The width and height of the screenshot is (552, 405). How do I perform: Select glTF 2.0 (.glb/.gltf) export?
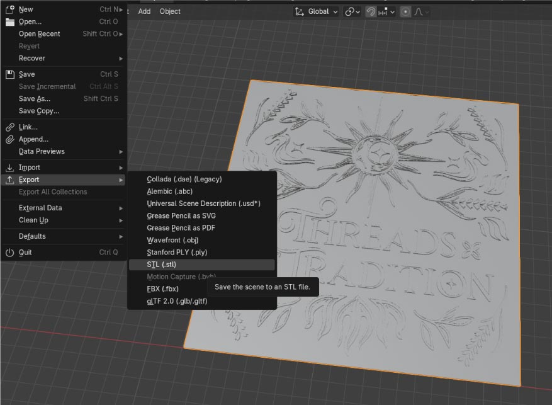point(201,302)
